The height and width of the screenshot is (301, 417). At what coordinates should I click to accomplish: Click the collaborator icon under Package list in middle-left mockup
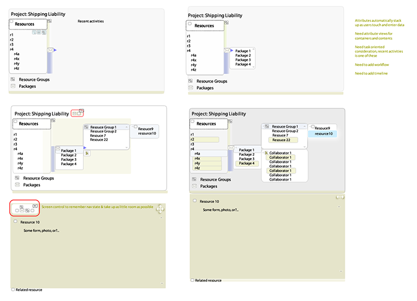pos(87,153)
